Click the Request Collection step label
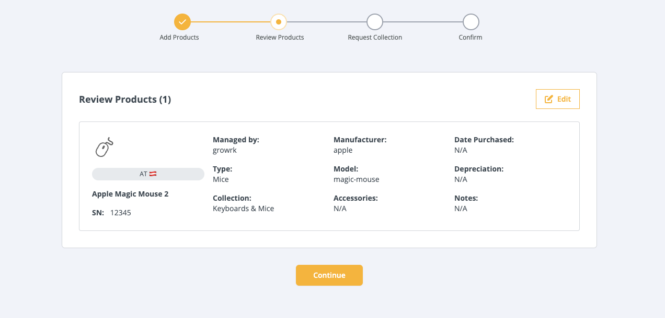This screenshot has width=665, height=318. click(375, 38)
